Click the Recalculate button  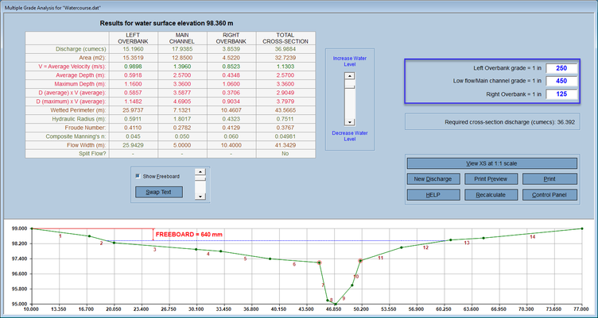491,195
